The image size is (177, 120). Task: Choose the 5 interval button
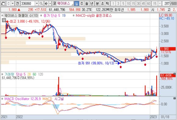pyautogui.click(x=123, y=3)
